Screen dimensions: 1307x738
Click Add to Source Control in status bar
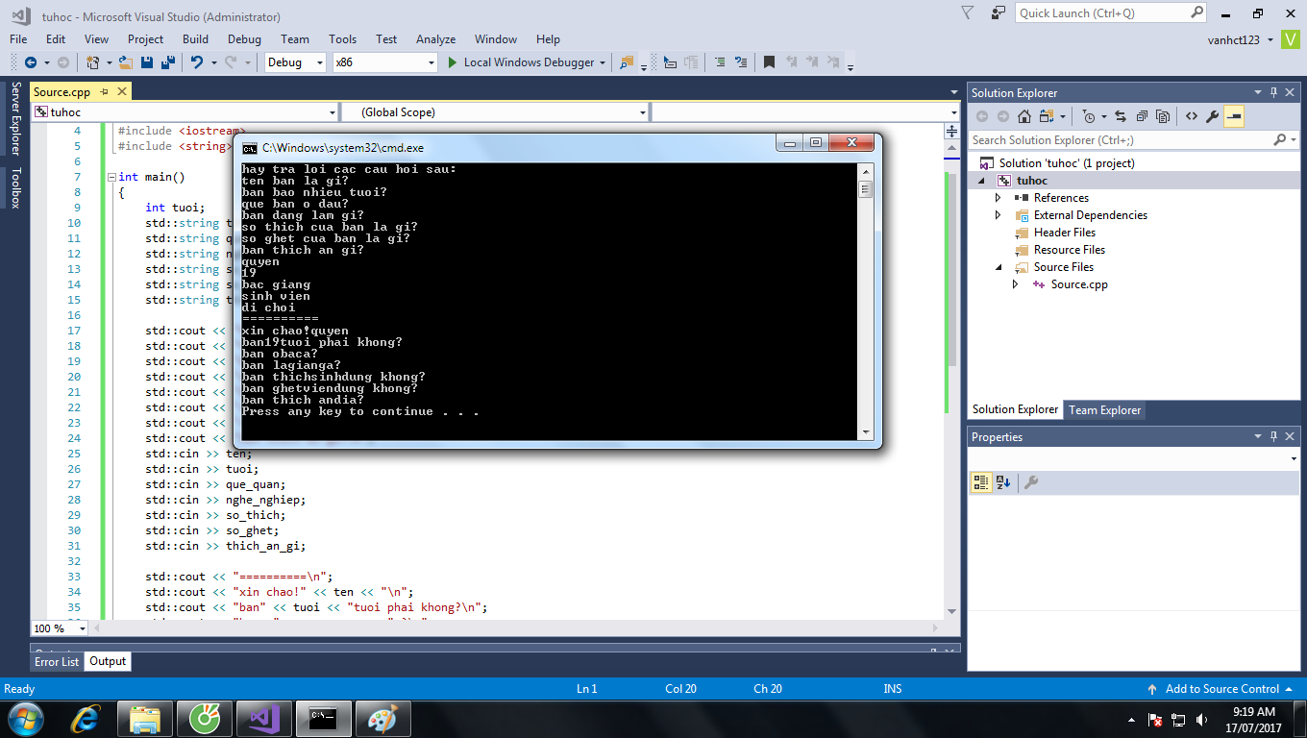click(1221, 689)
